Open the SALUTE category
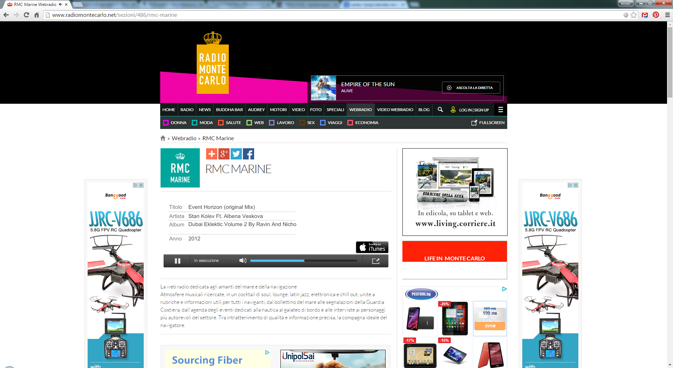This screenshot has height=368, width=673. (x=230, y=123)
